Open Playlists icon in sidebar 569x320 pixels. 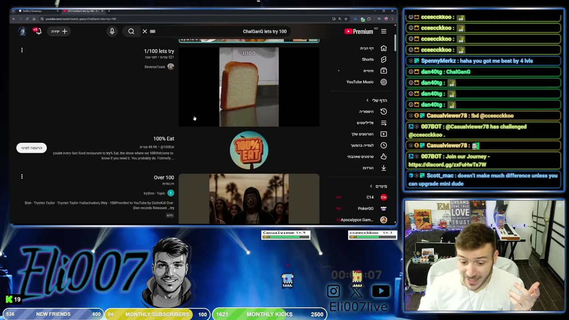tap(384, 123)
